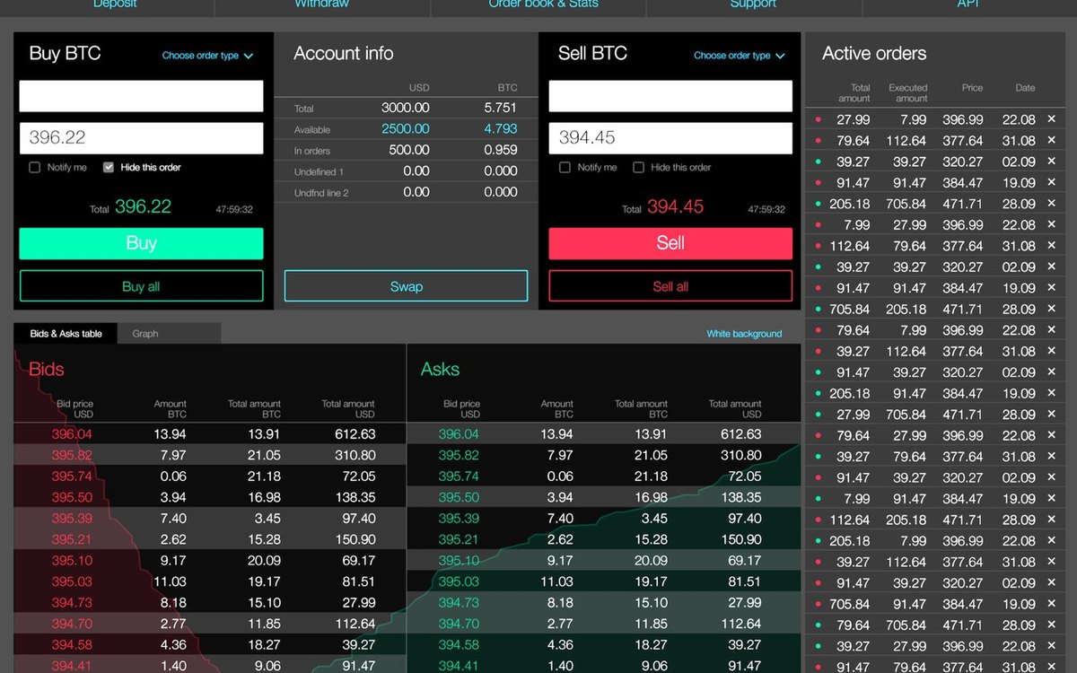Cancel the active order 7.99 / 27.99
This screenshot has width=1077, height=673.
(1051, 225)
